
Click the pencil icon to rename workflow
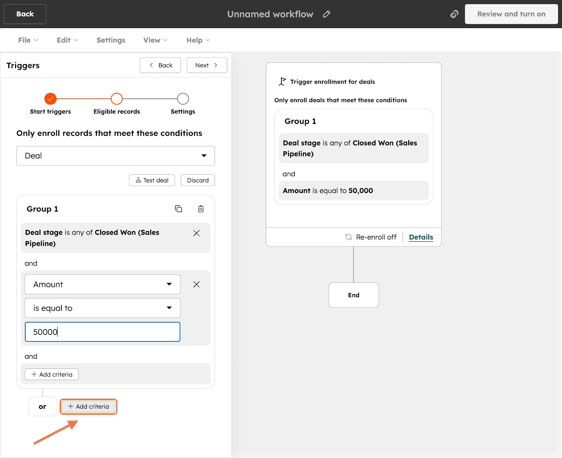pyautogui.click(x=327, y=14)
